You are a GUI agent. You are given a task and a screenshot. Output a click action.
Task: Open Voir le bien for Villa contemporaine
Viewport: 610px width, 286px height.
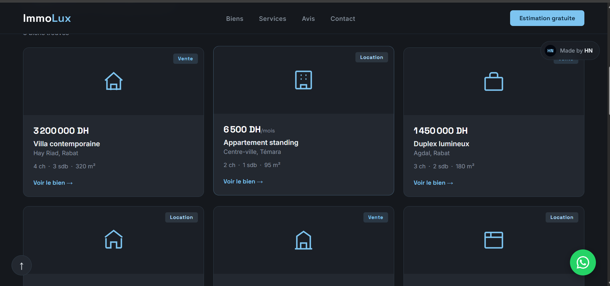coord(53,183)
